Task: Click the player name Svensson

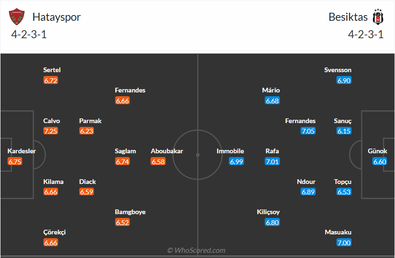Action: coord(338,70)
